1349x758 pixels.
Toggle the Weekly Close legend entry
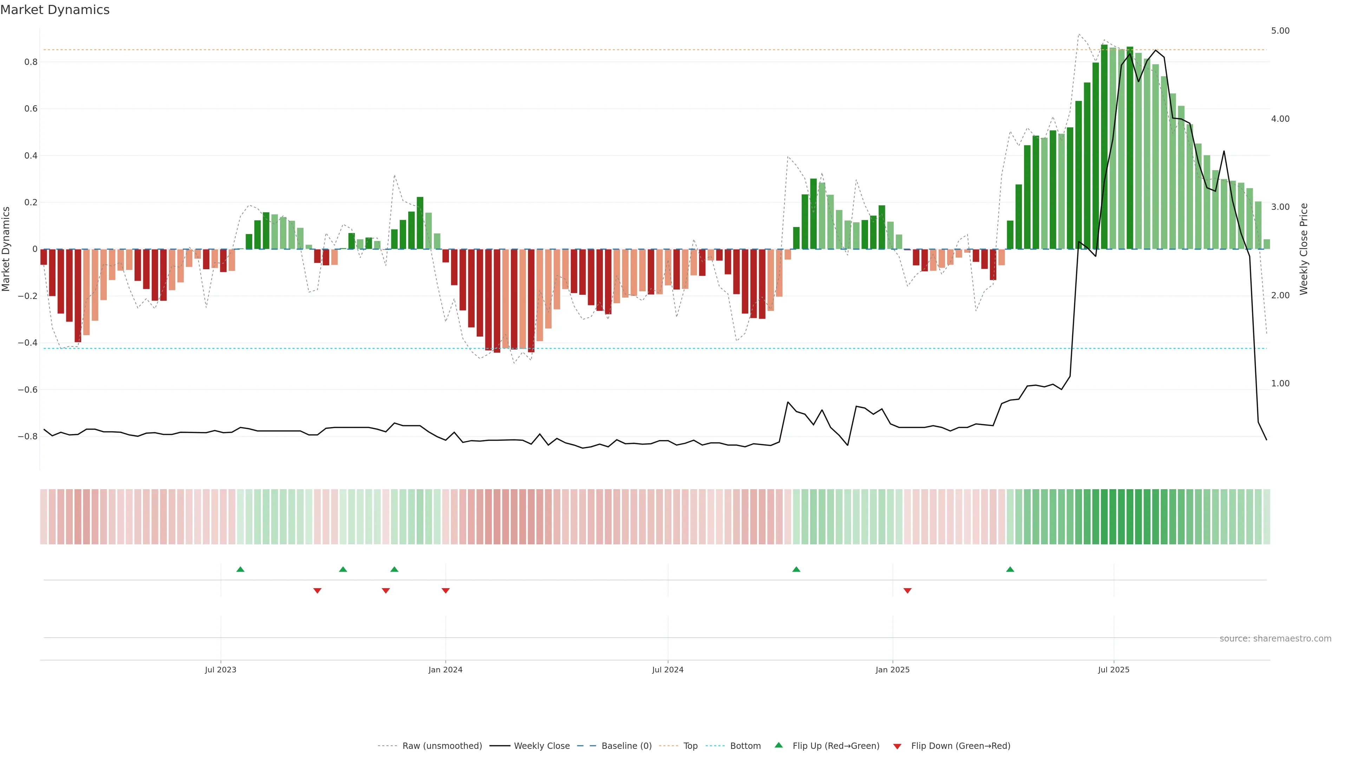tap(541, 746)
